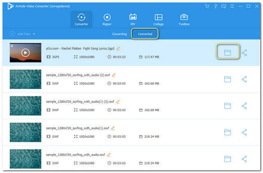263x173 pixels.
Task: Open the feedback chat icon
Action: coord(224,6)
